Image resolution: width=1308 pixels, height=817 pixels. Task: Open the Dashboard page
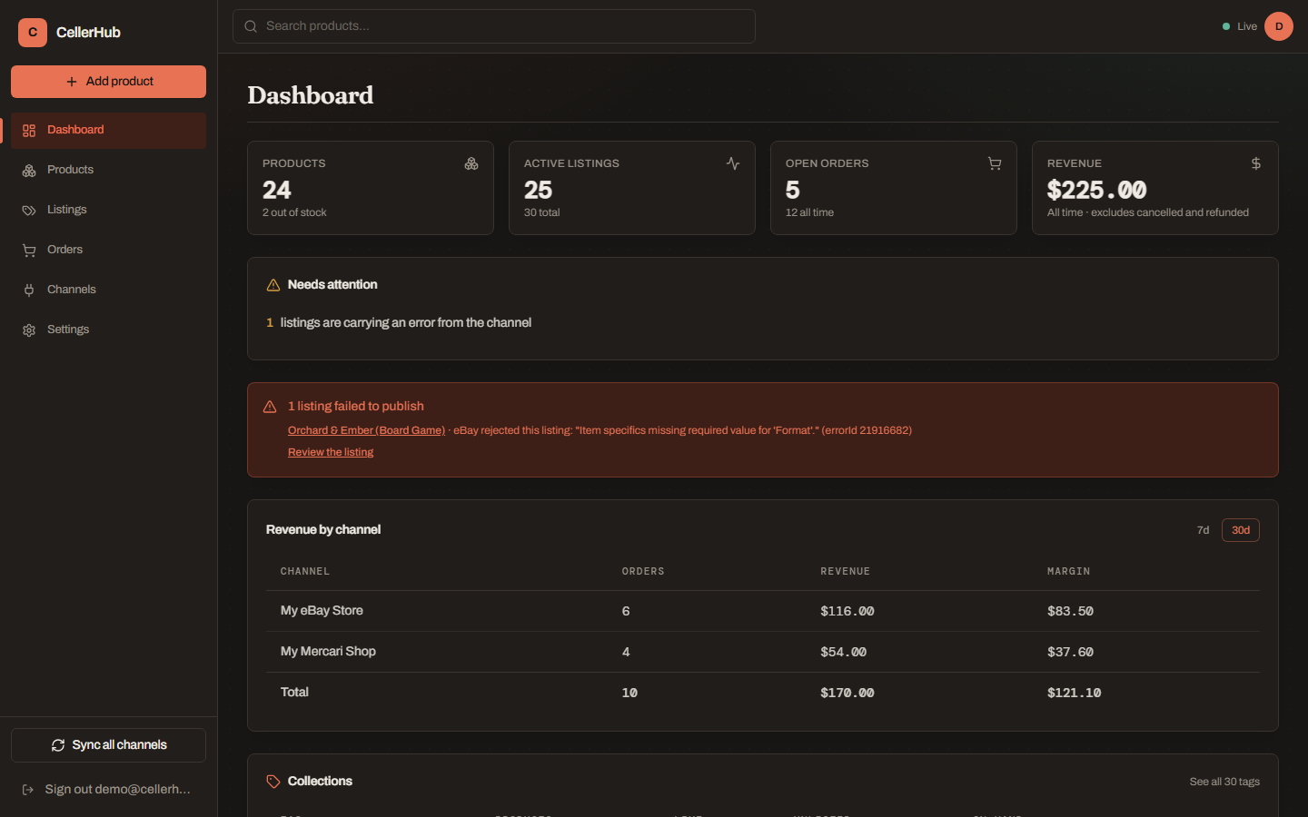pyautogui.click(x=109, y=131)
